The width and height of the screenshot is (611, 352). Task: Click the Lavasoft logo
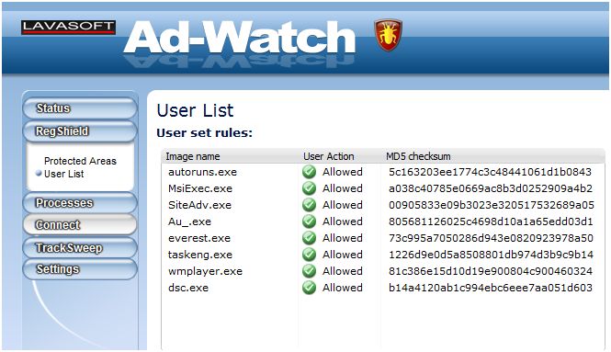pyautogui.click(x=69, y=28)
